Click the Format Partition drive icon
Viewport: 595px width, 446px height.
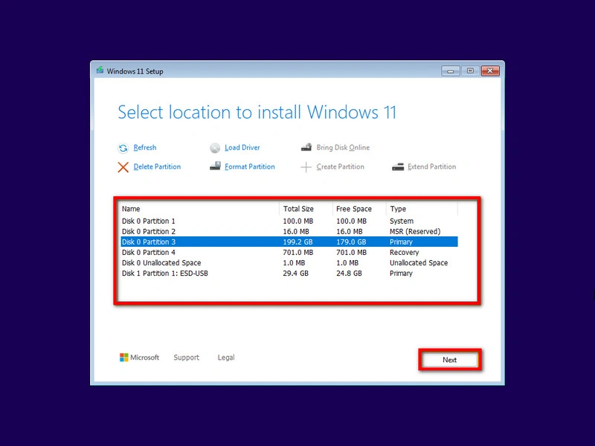click(216, 167)
